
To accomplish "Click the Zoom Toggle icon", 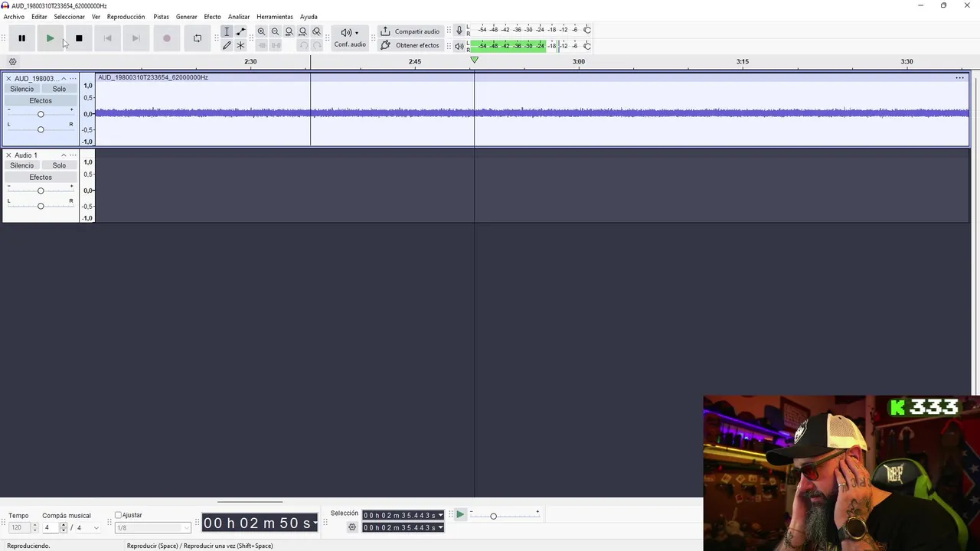I will coord(316,31).
